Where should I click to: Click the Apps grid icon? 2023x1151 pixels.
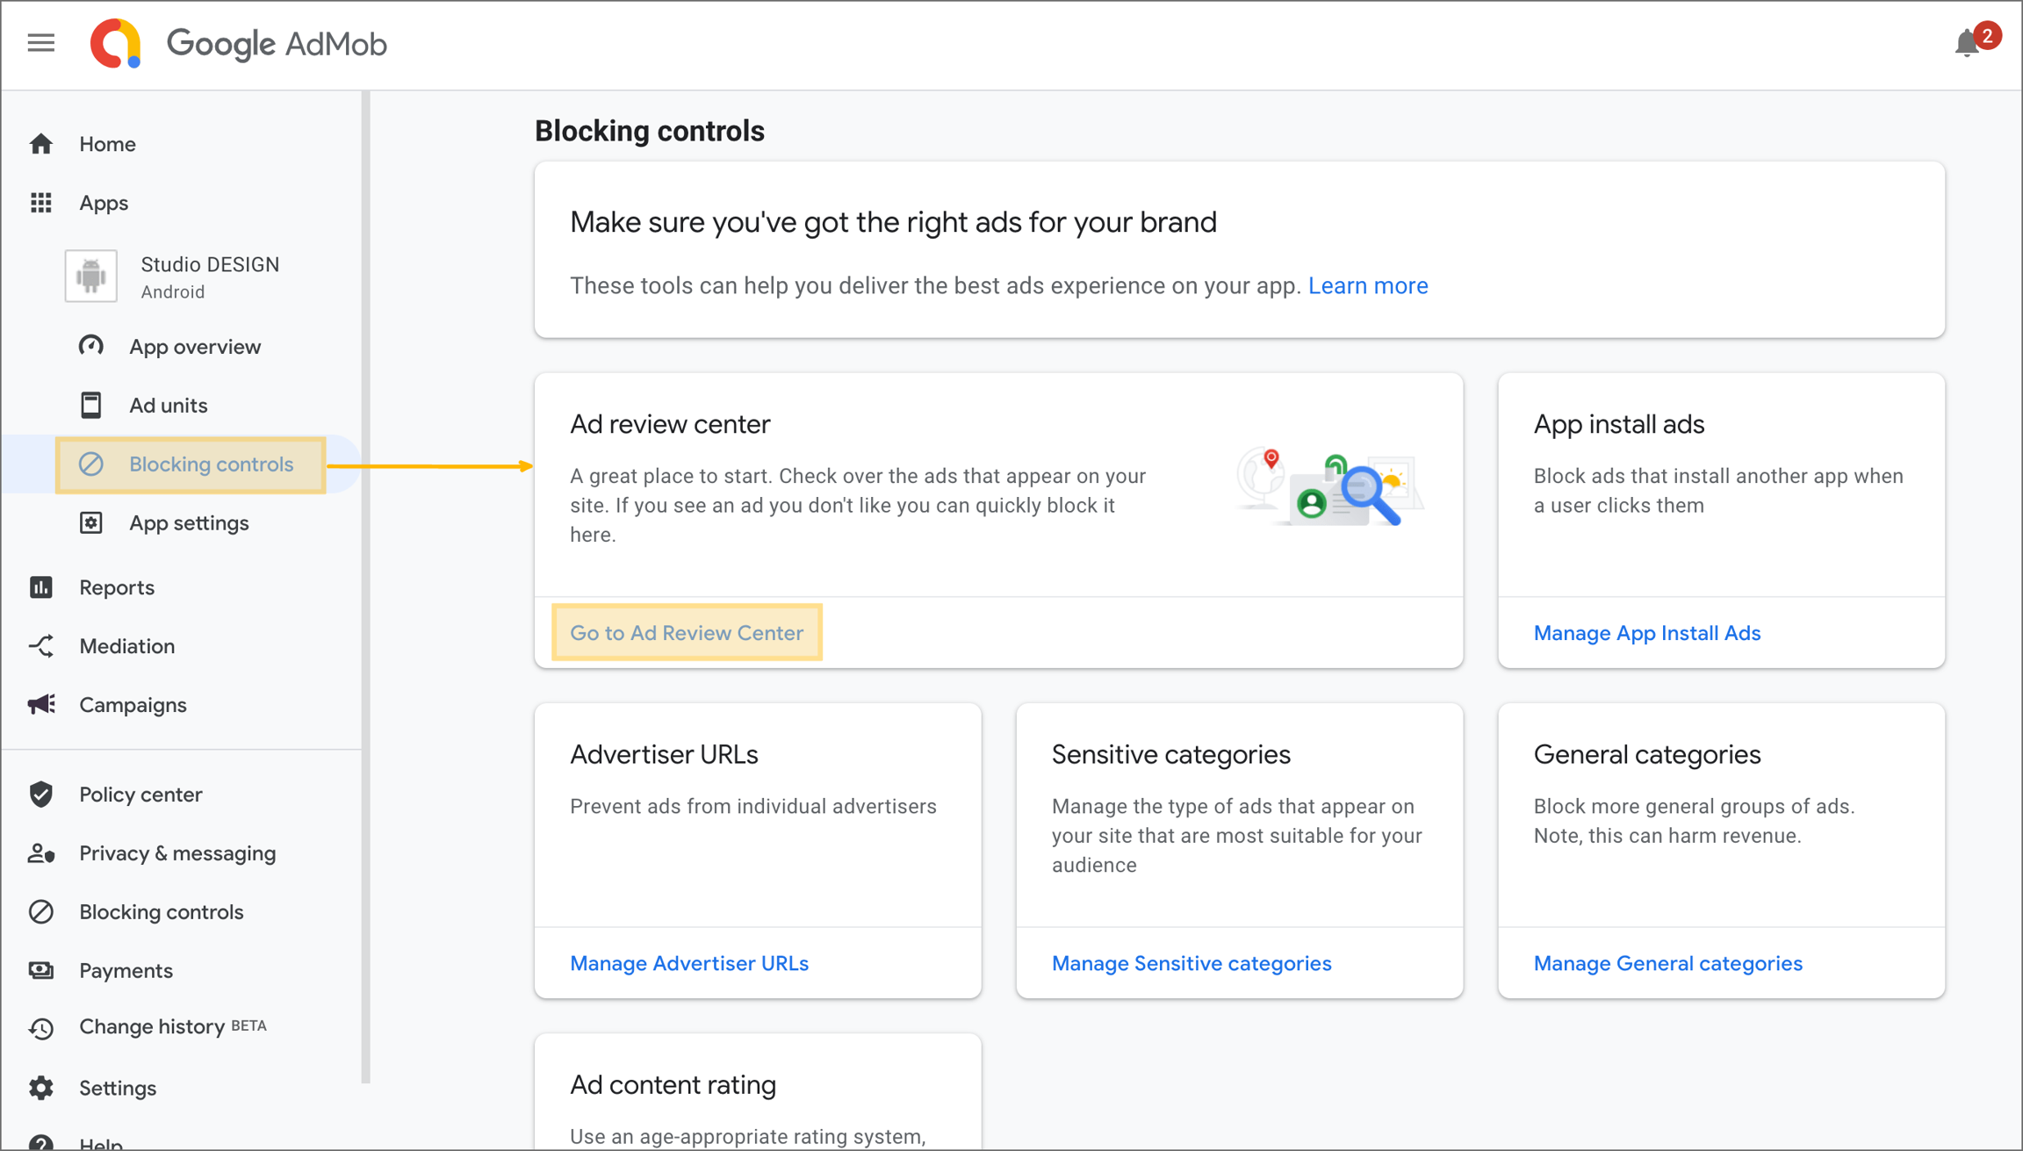pos(41,203)
